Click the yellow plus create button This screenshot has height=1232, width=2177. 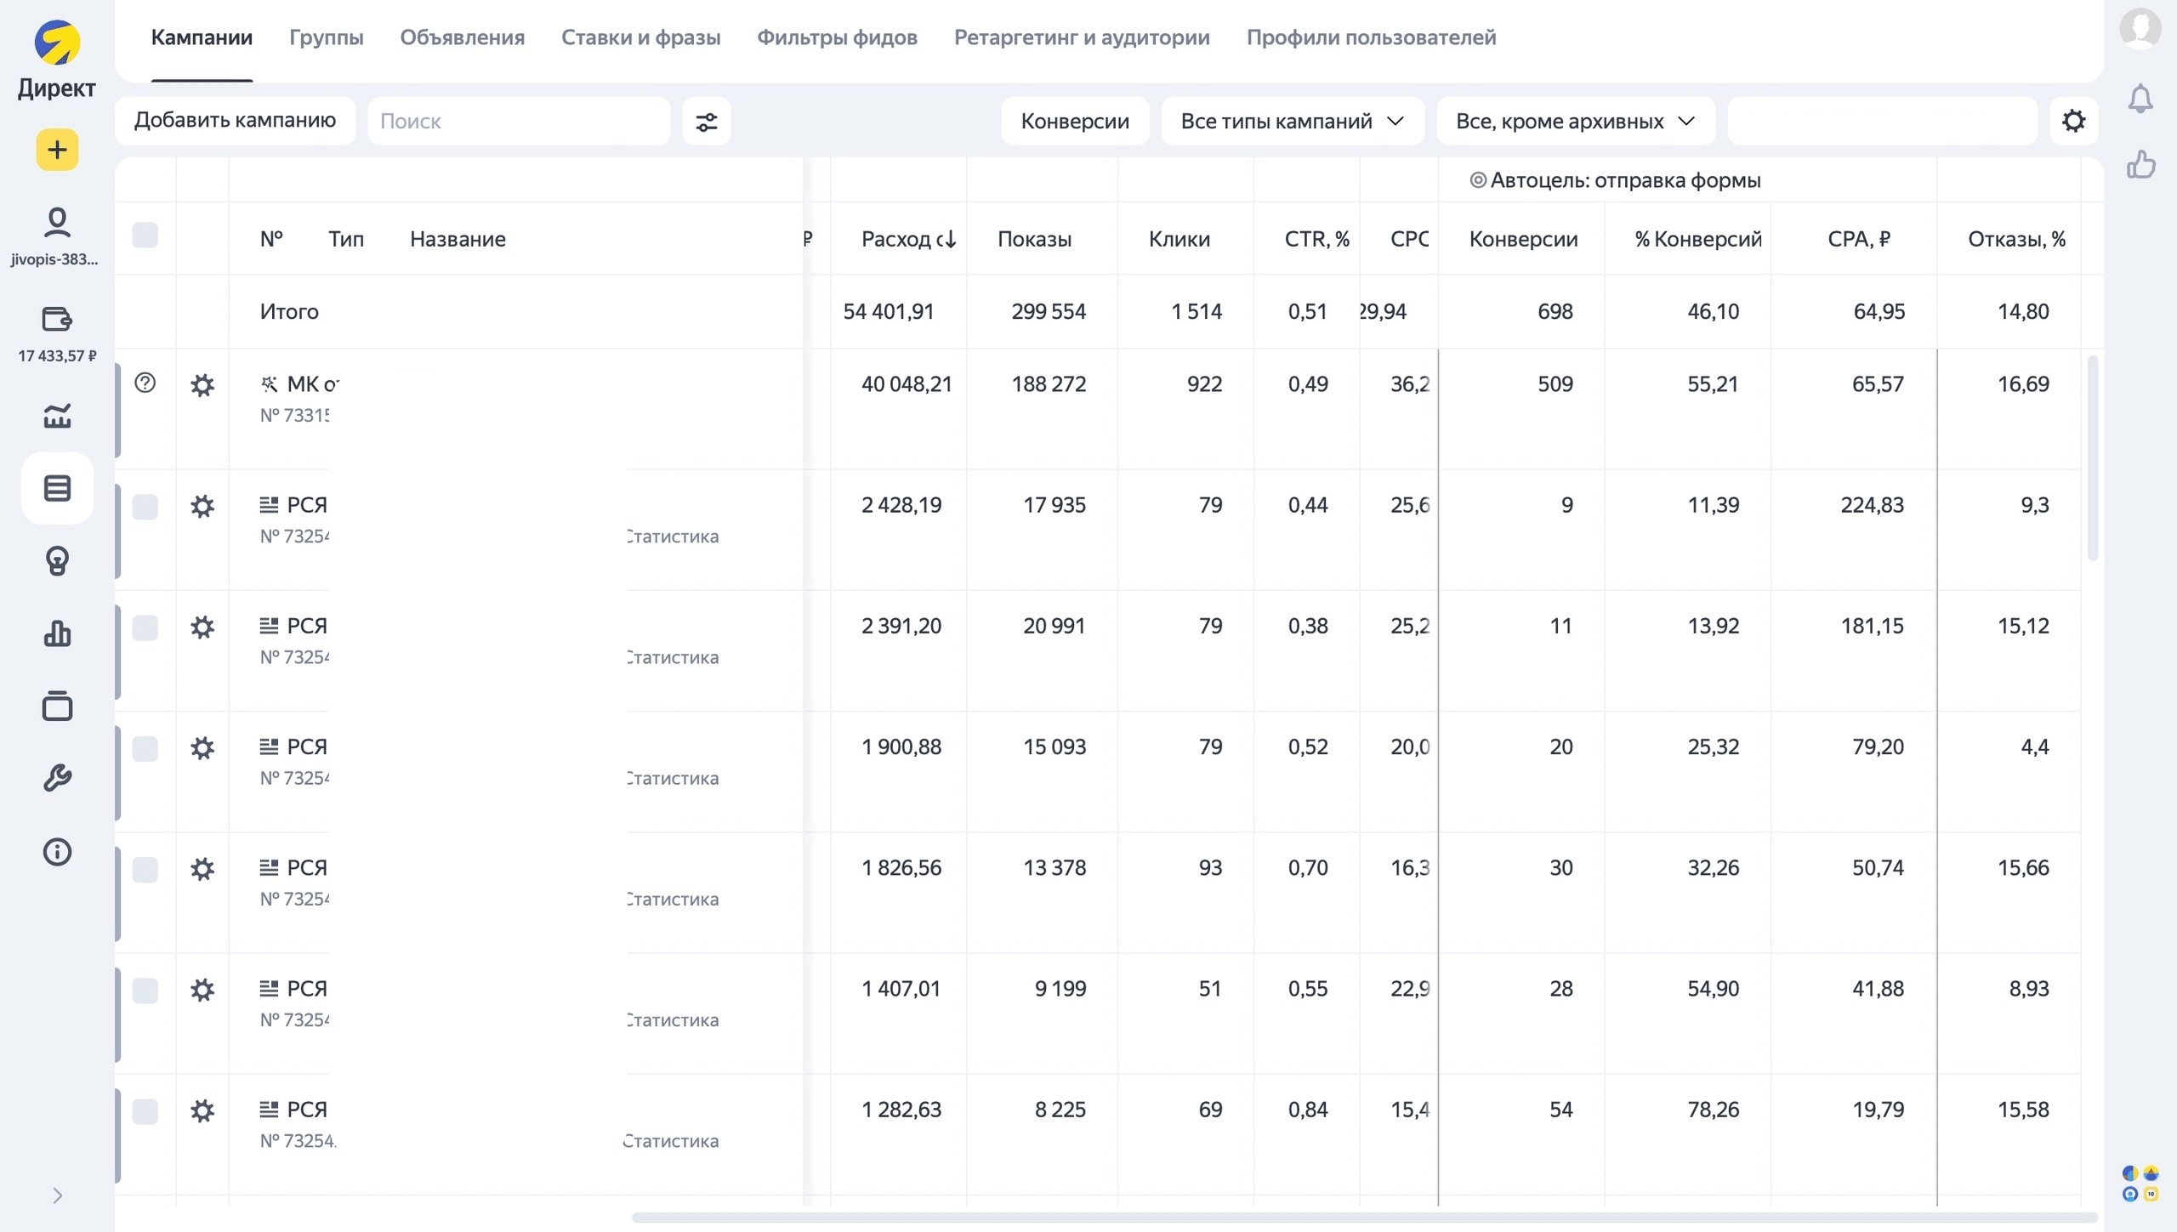(57, 150)
